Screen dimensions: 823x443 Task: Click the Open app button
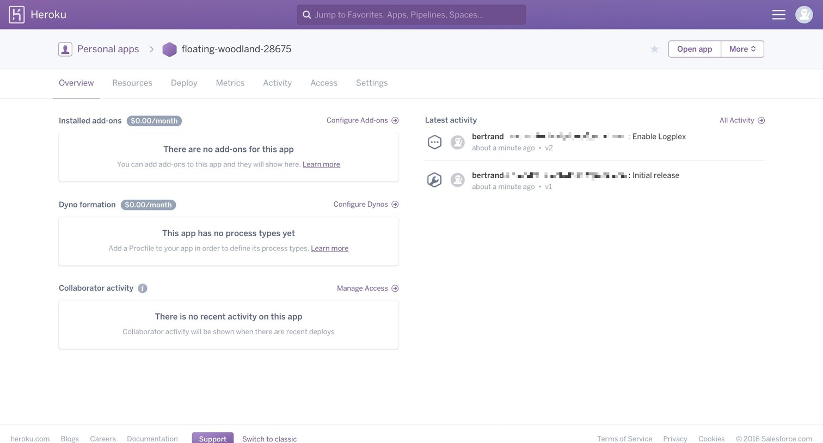(x=695, y=49)
